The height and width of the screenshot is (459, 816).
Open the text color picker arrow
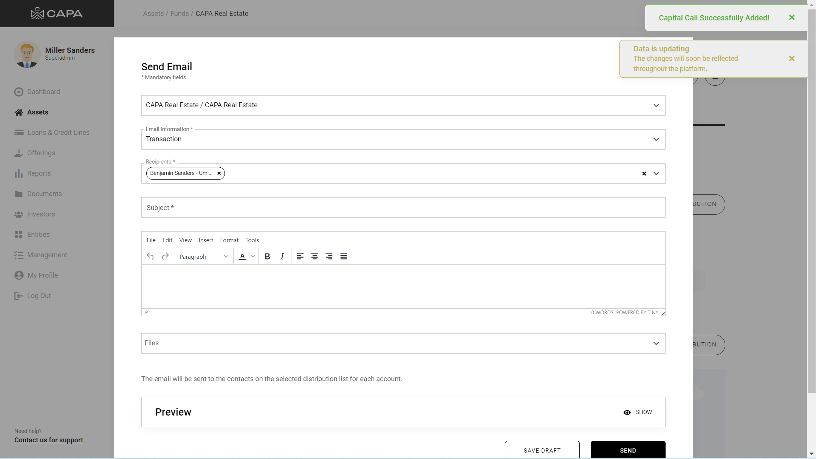253,257
